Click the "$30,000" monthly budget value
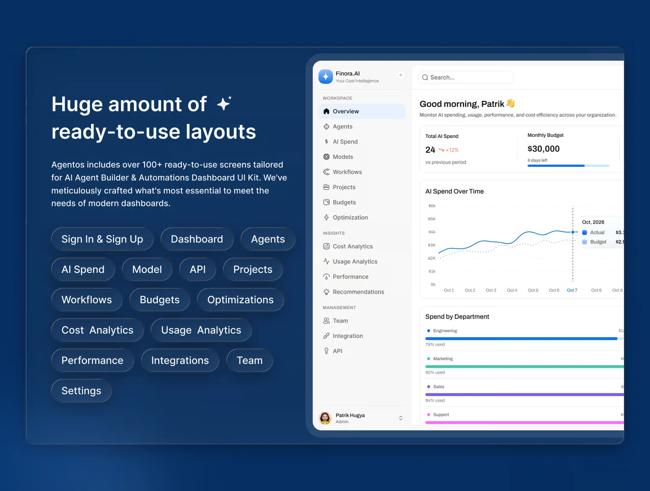This screenshot has width=650, height=491. pyautogui.click(x=544, y=149)
